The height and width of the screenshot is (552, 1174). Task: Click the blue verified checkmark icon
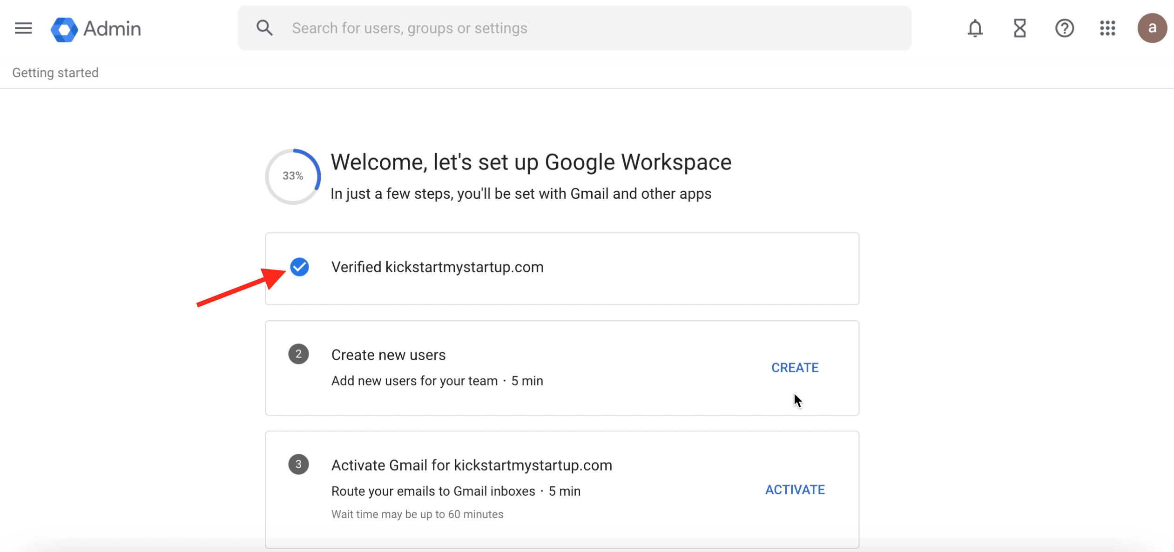[x=299, y=267]
